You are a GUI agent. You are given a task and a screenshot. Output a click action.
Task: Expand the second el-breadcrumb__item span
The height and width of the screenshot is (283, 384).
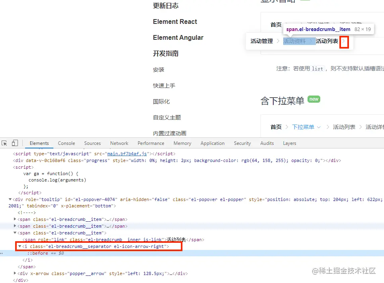click(15, 226)
